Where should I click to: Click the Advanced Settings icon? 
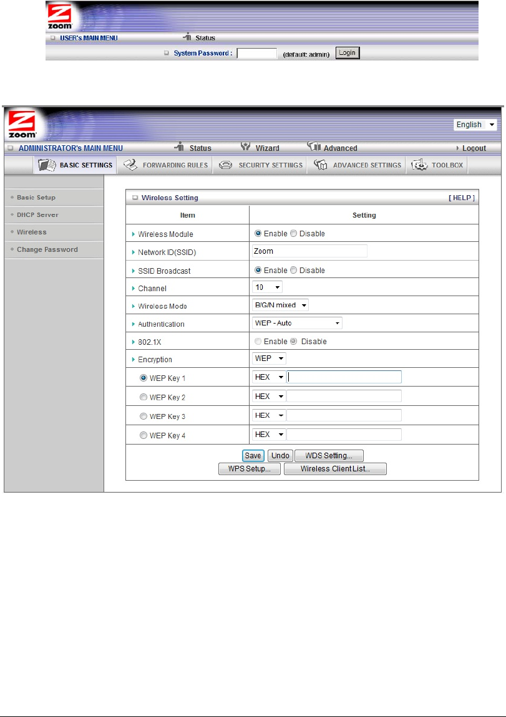(x=320, y=165)
